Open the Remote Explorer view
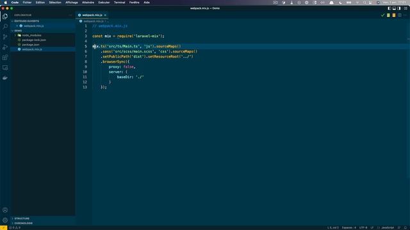Viewport: 410px width, 230px height. (5, 68)
